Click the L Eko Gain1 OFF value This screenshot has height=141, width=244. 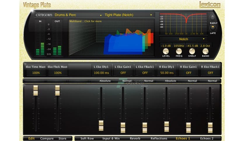click(123, 73)
